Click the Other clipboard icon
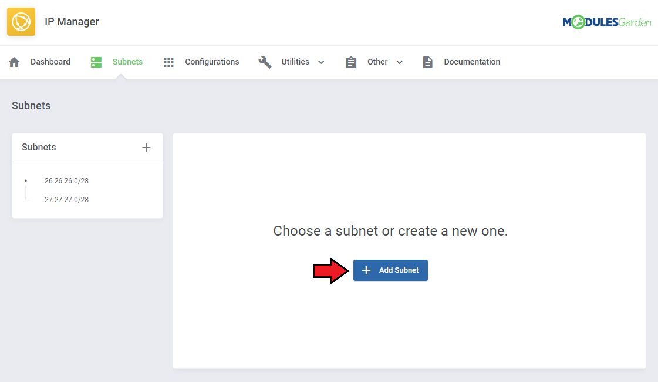Screen dimensions: 658x382 click(x=351, y=62)
